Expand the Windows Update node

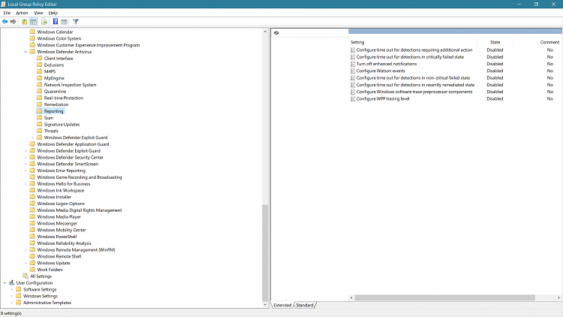26,263
